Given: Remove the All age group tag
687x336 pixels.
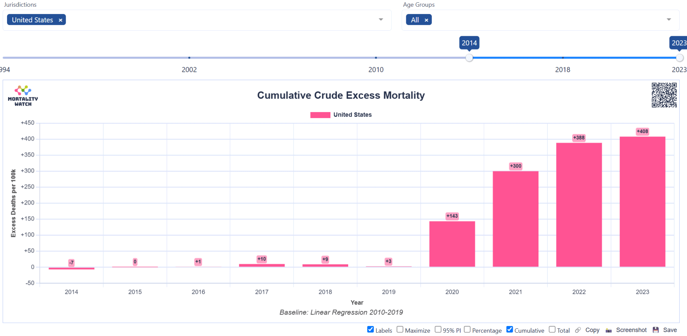Looking at the screenshot, I should point(426,20).
